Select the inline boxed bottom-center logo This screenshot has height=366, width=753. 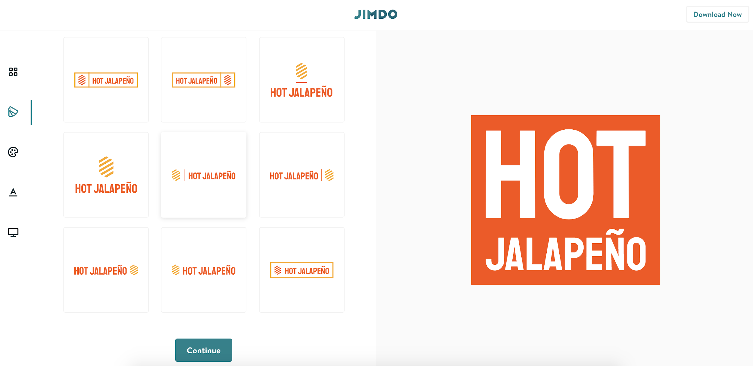point(301,270)
